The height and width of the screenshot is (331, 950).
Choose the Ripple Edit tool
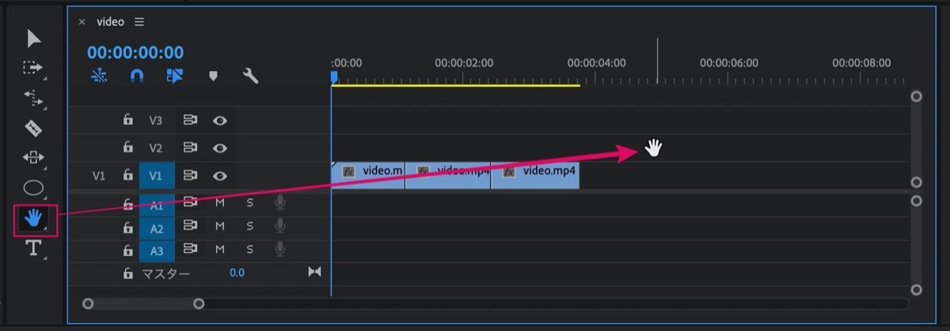click(33, 98)
